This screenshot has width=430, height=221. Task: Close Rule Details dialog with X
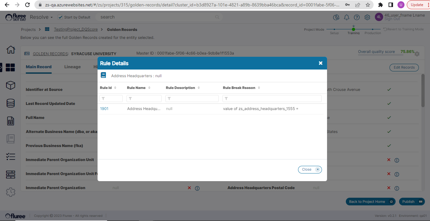coord(320,63)
